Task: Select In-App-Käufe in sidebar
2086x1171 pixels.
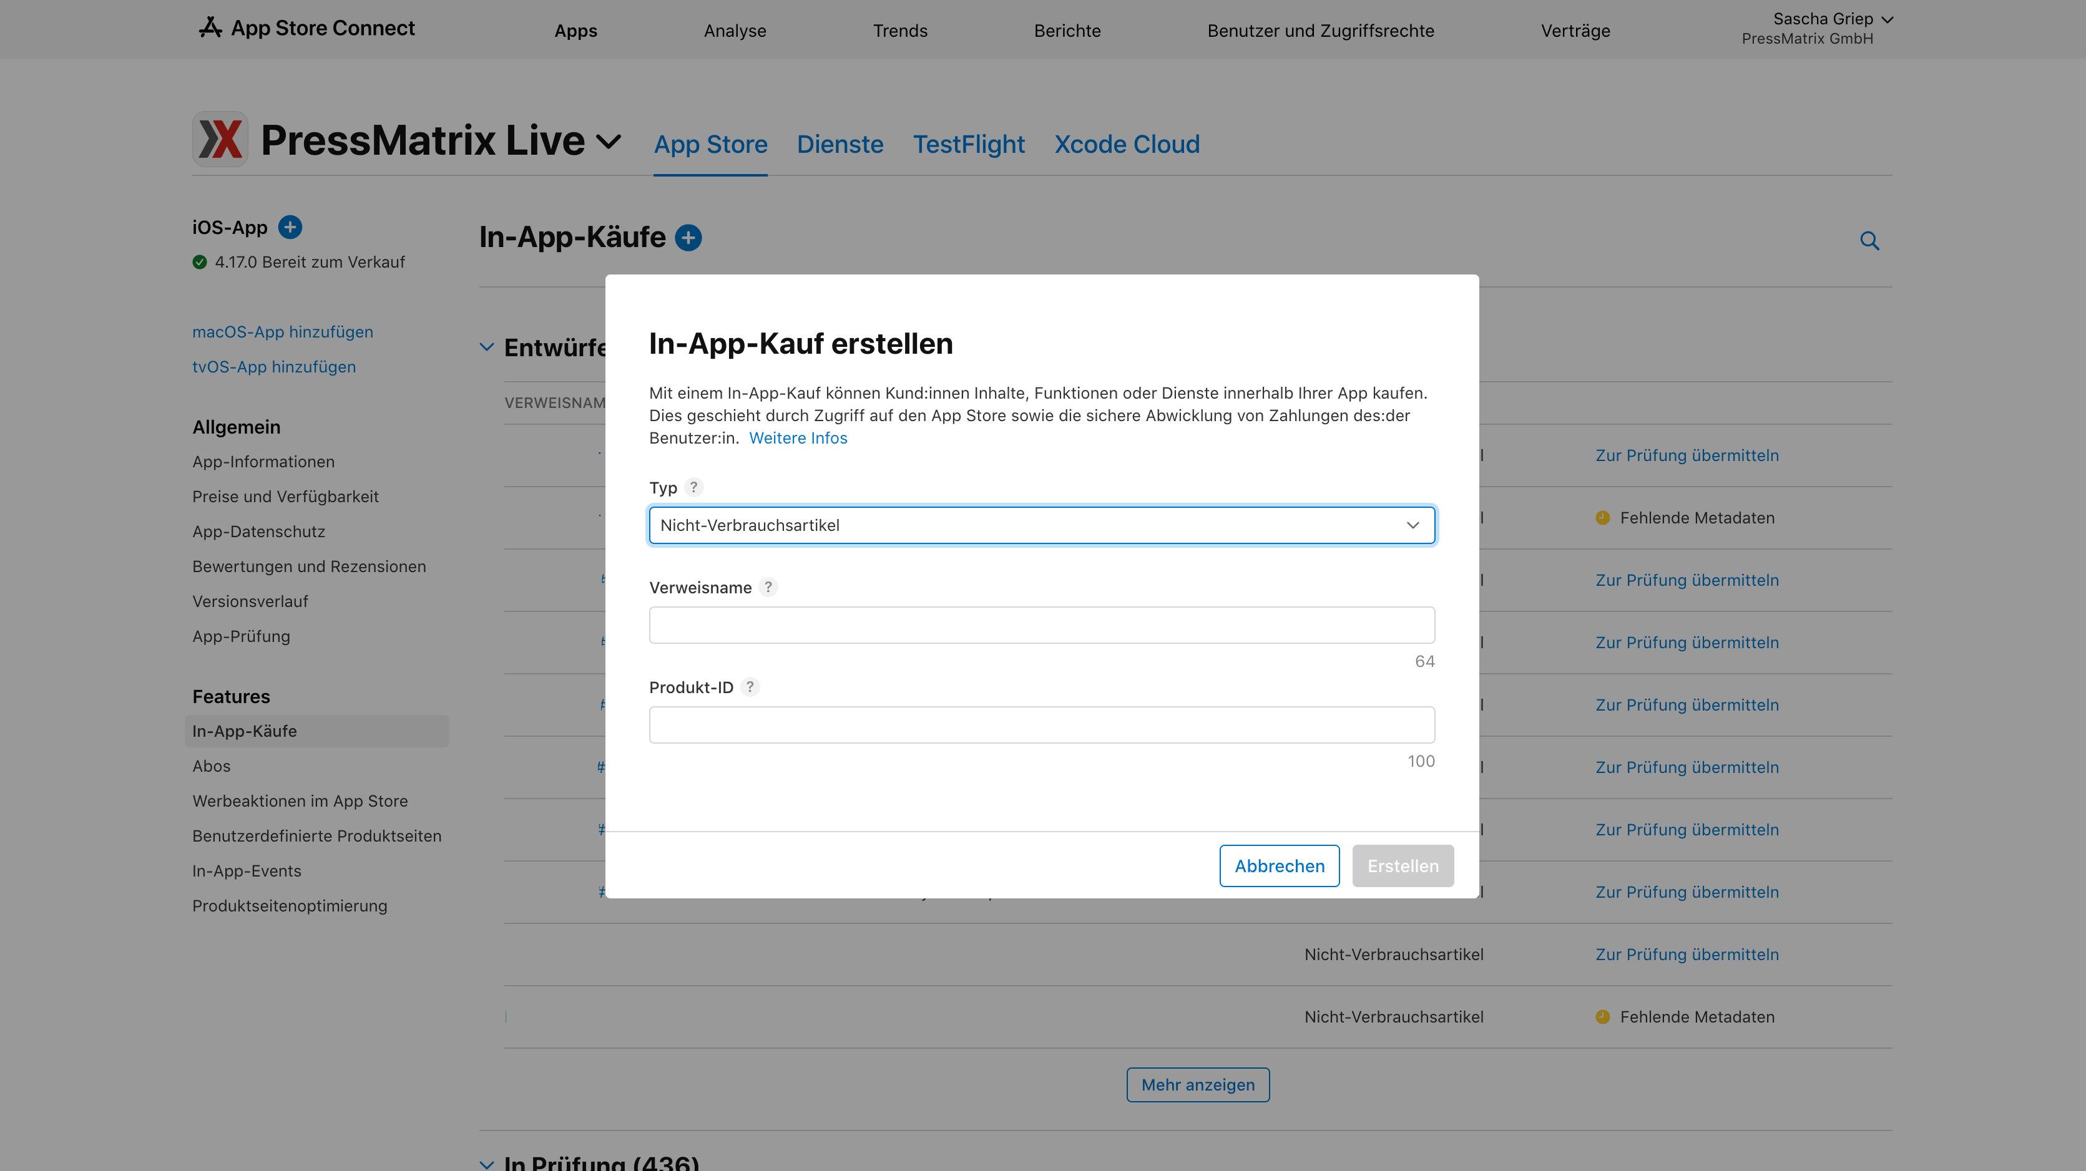Action: click(x=316, y=731)
